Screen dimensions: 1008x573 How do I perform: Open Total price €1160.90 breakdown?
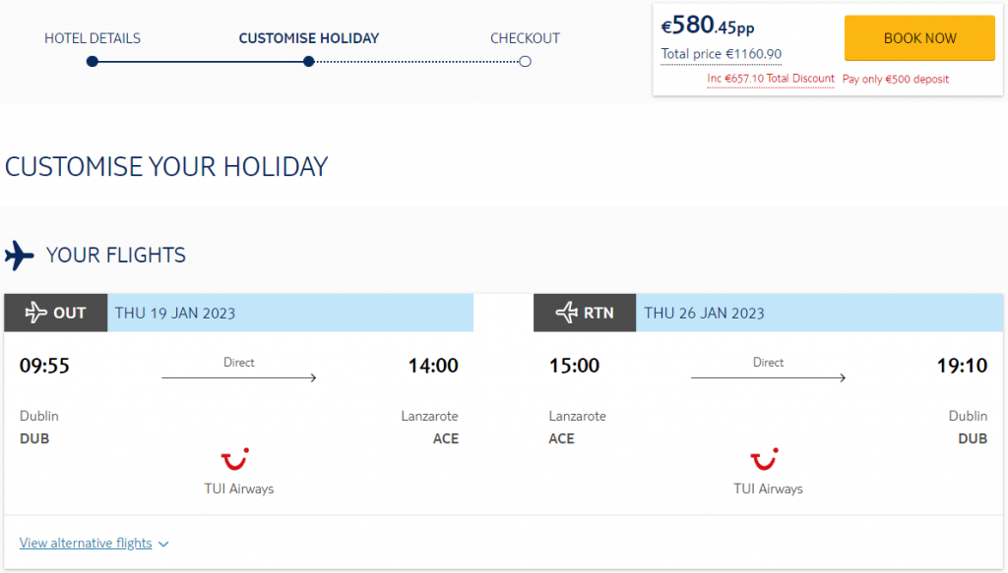722,54
